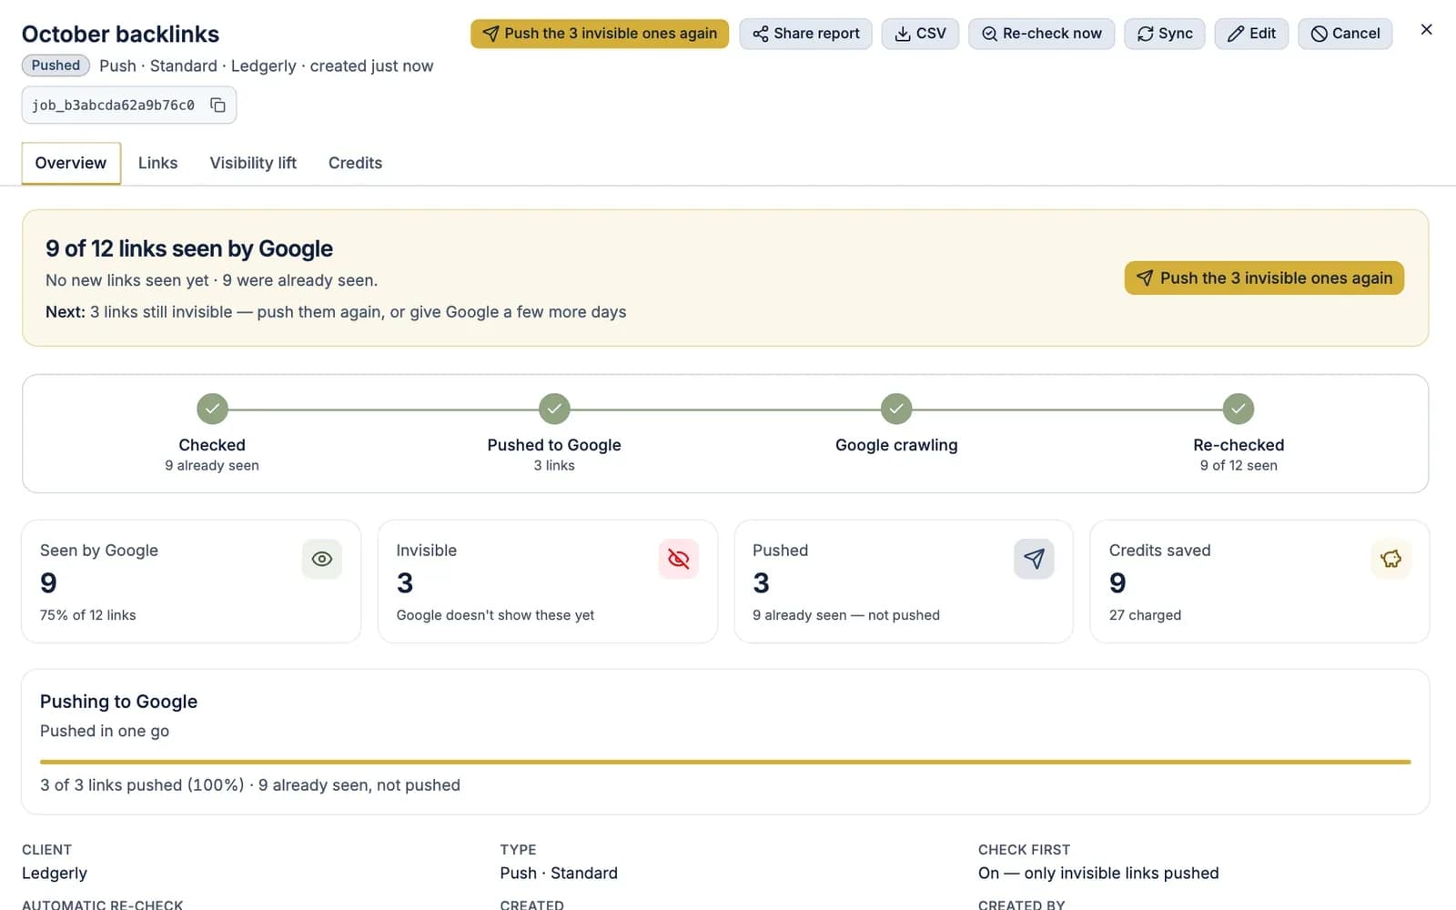Open the Visibility lift tab
The width and height of the screenshot is (1456, 910).
tap(253, 163)
